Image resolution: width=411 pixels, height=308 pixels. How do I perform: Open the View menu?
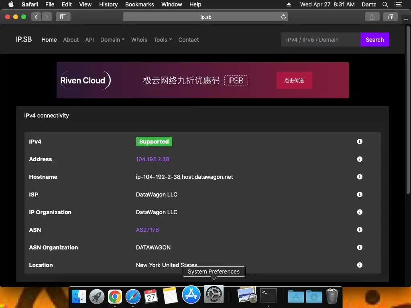click(x=85, y=4)
